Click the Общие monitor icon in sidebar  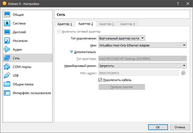click(x=7, y=14)
